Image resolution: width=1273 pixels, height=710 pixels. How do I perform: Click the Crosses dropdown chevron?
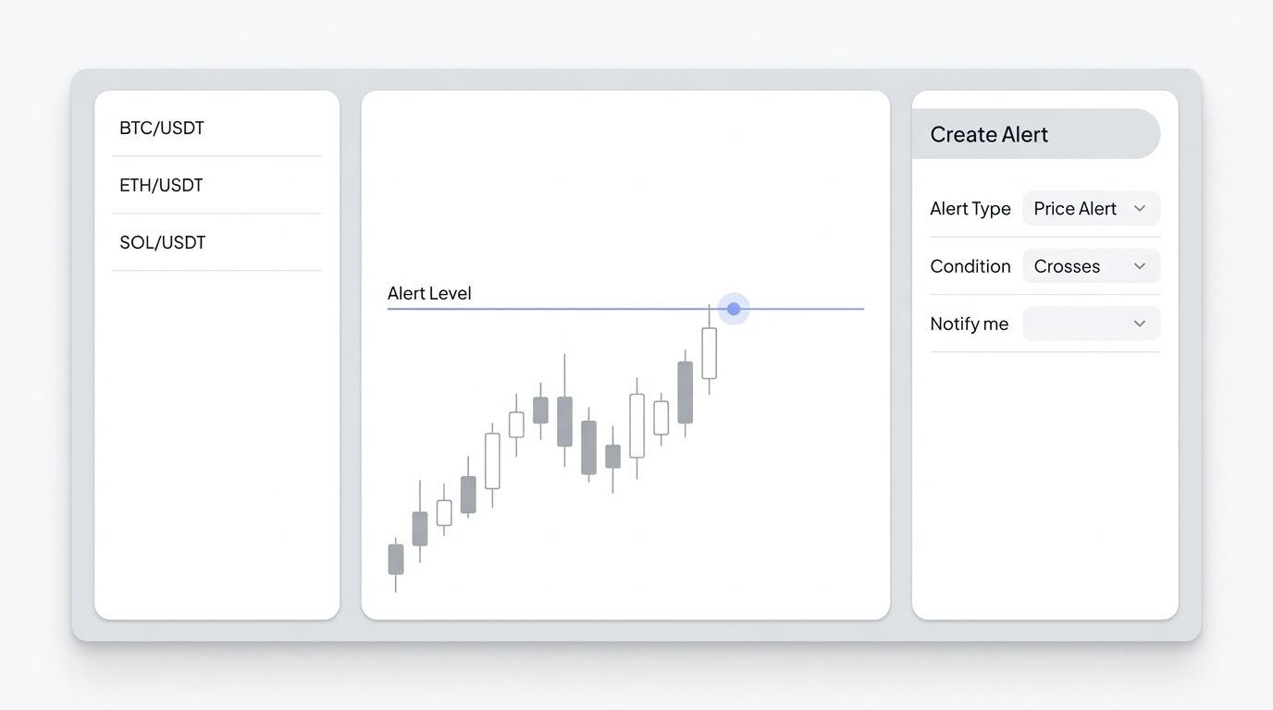point(1141,265)
